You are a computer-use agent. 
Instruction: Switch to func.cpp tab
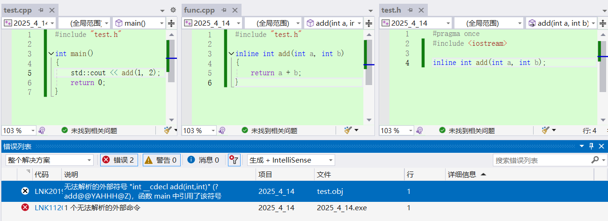(200, 10)
